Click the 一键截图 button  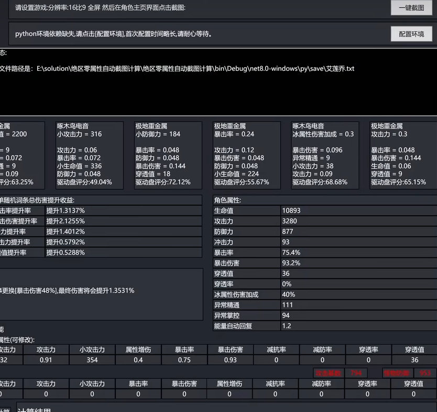point(411,8)
